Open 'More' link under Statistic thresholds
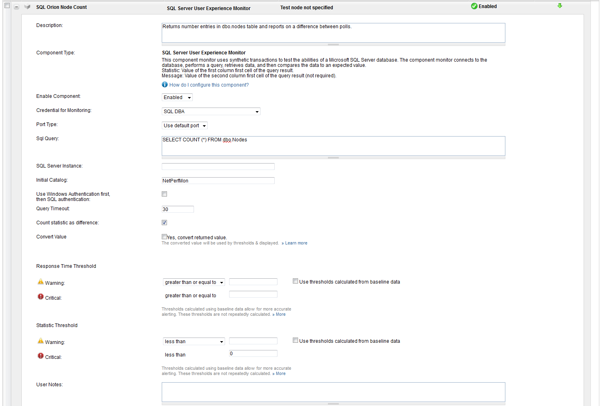This screenshot has width=605, height=406. (x=281, y=374)
